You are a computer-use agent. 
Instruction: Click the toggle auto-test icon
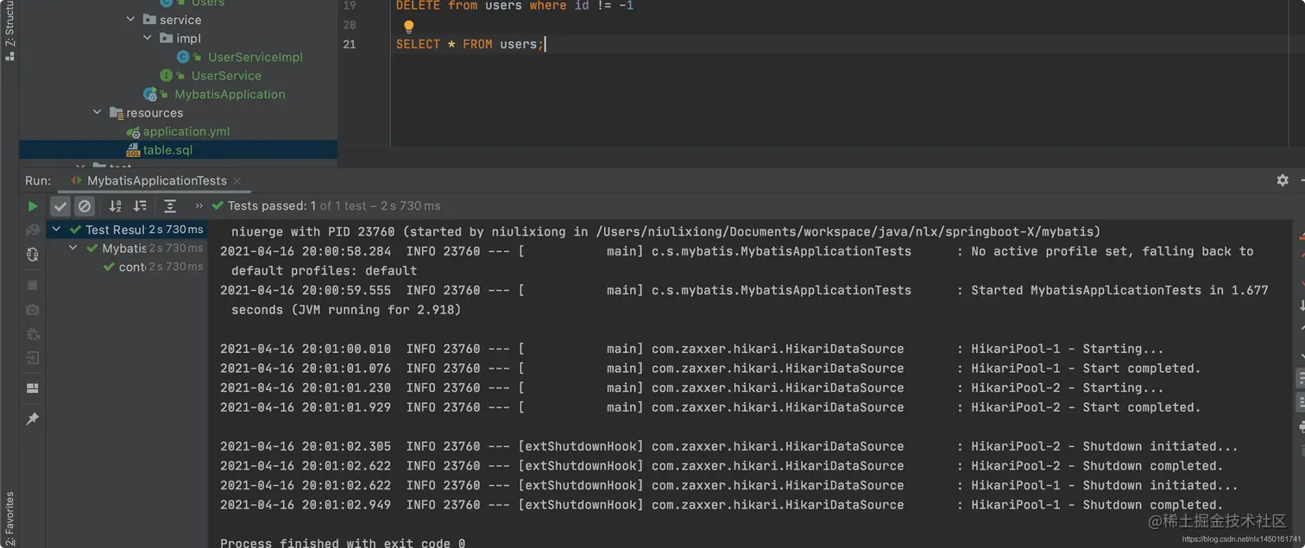click(x=33, y=255)
